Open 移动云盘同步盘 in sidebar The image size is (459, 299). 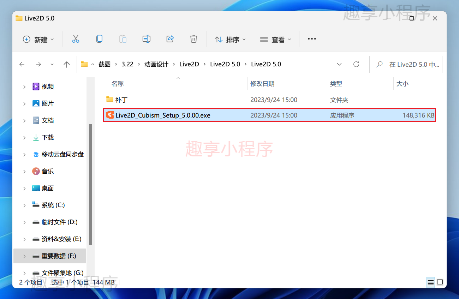[62, 154]
